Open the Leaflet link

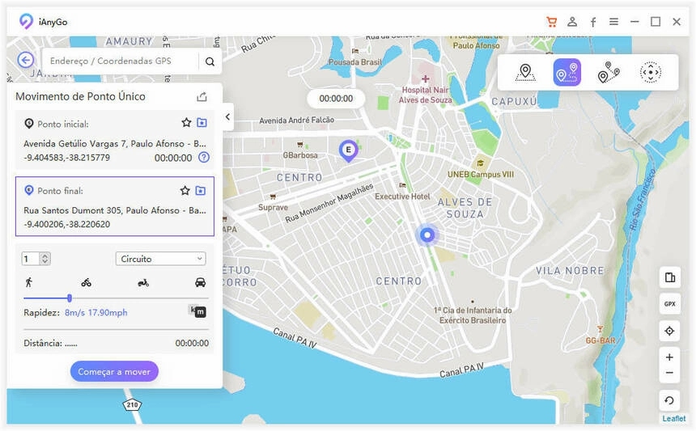674,418
